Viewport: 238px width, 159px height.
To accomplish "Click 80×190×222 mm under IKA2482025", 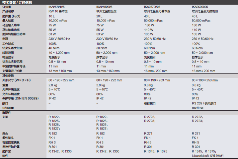I will point(109,80).
